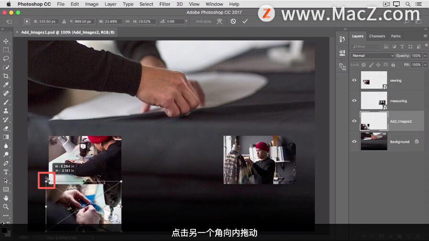The image size is (429, 241).
Task: Click the X position field
Action: click(x=48, y=21)
